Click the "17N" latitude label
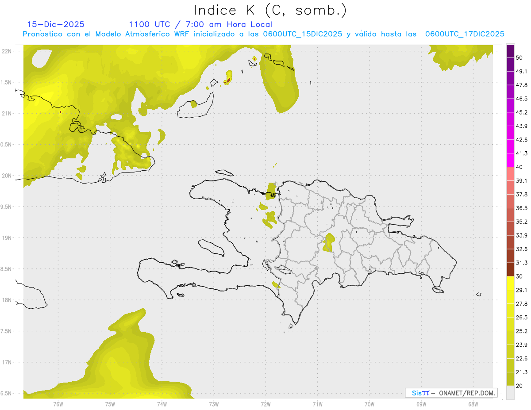Screen dimensions: 531x410 coord(7,362)
